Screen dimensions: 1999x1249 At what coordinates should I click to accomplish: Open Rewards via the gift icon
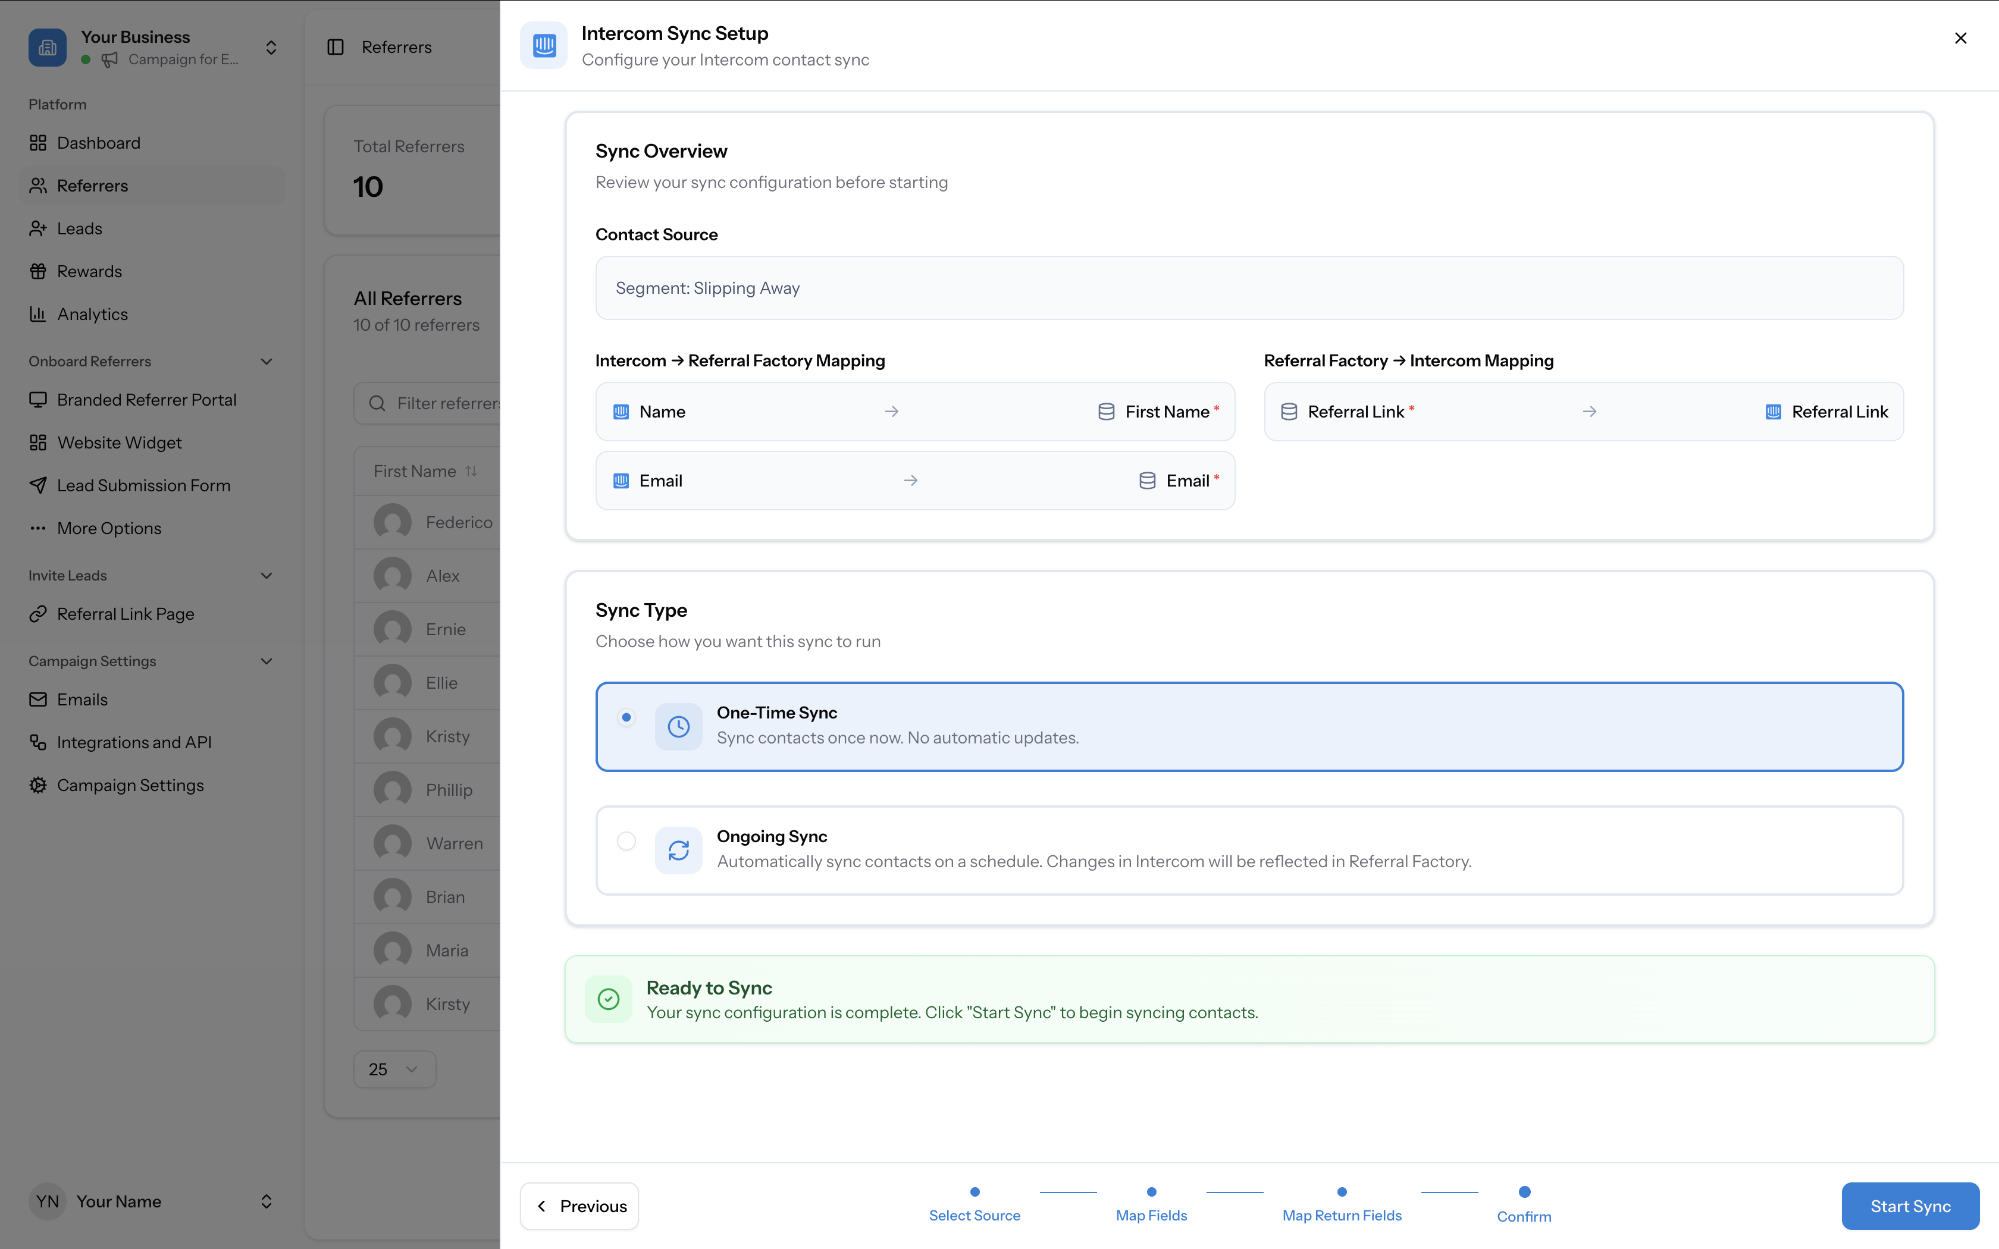click(38, 271)
